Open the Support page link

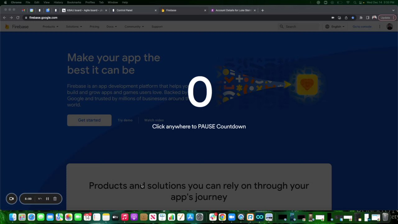point(157,27)
